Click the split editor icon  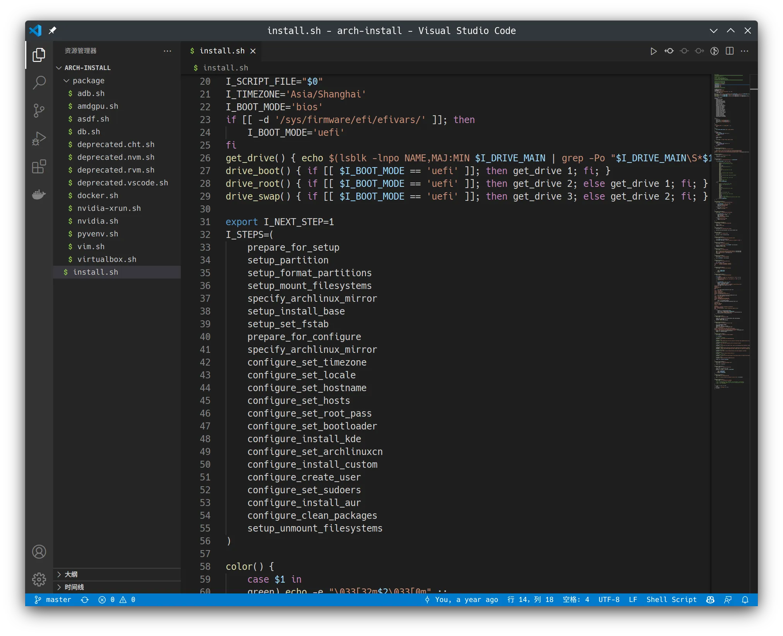730,51
